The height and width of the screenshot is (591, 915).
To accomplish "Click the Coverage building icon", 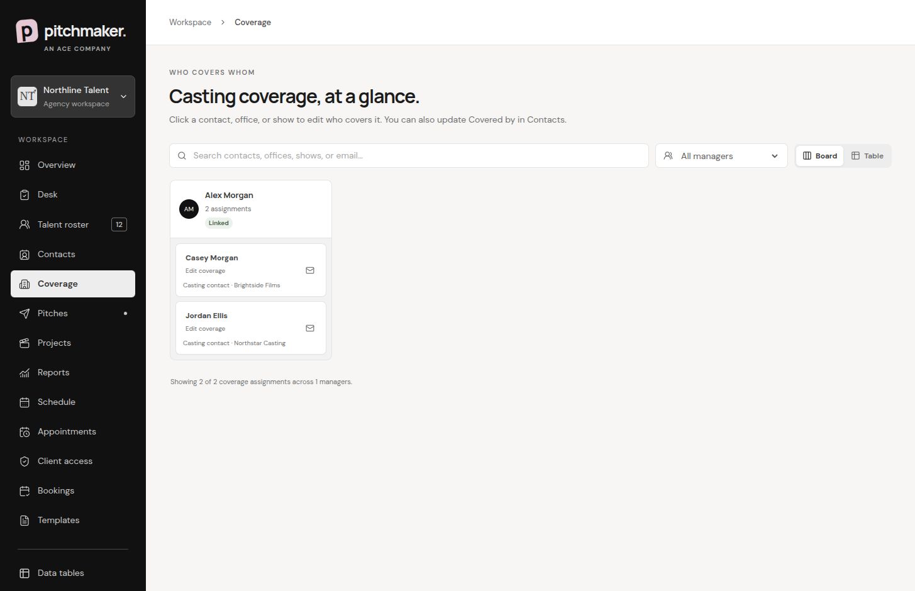I will pos(25,284).
